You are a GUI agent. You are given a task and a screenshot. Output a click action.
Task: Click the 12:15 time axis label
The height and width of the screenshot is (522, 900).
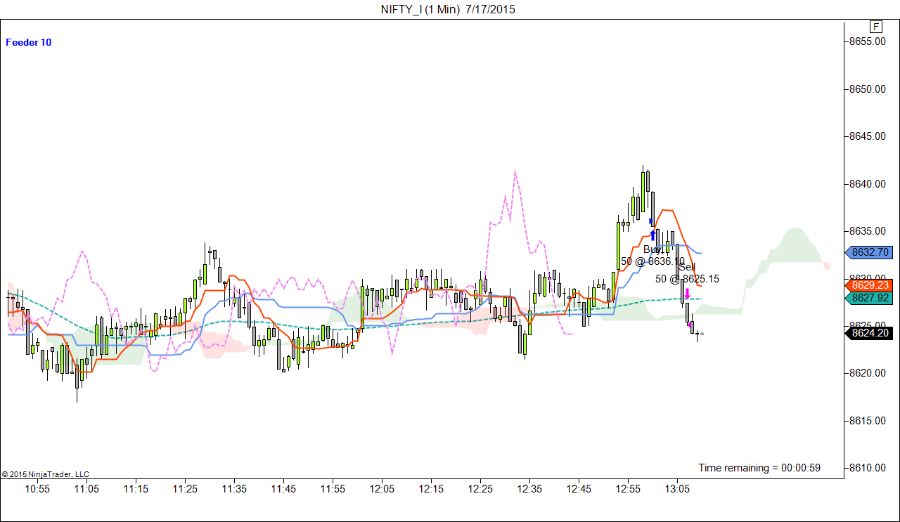click(x=431, y=489)
